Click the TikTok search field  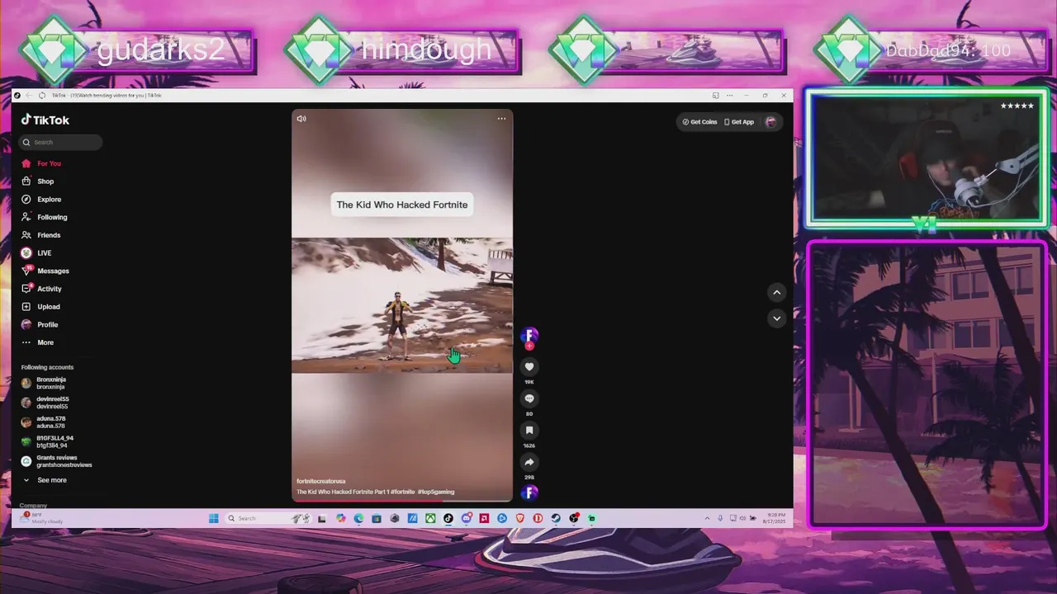[x=60, y=142]
